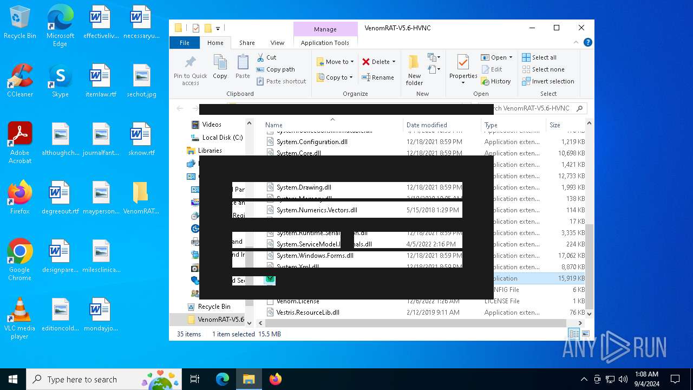Open Adobe Acrobat desktop shortcut
693x390 pixels.
click(x=20, y=143)
